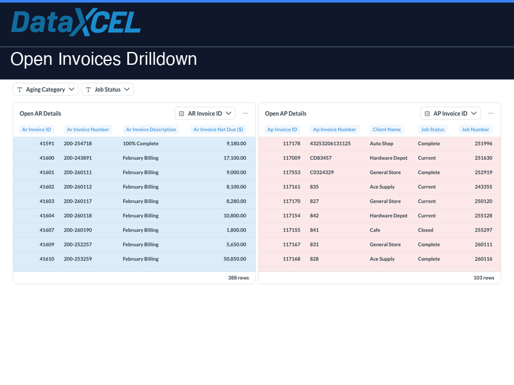This screenshot has width=514, height=385.
Task: Click the Aging Category filter chip
Action: click(45, 90)
